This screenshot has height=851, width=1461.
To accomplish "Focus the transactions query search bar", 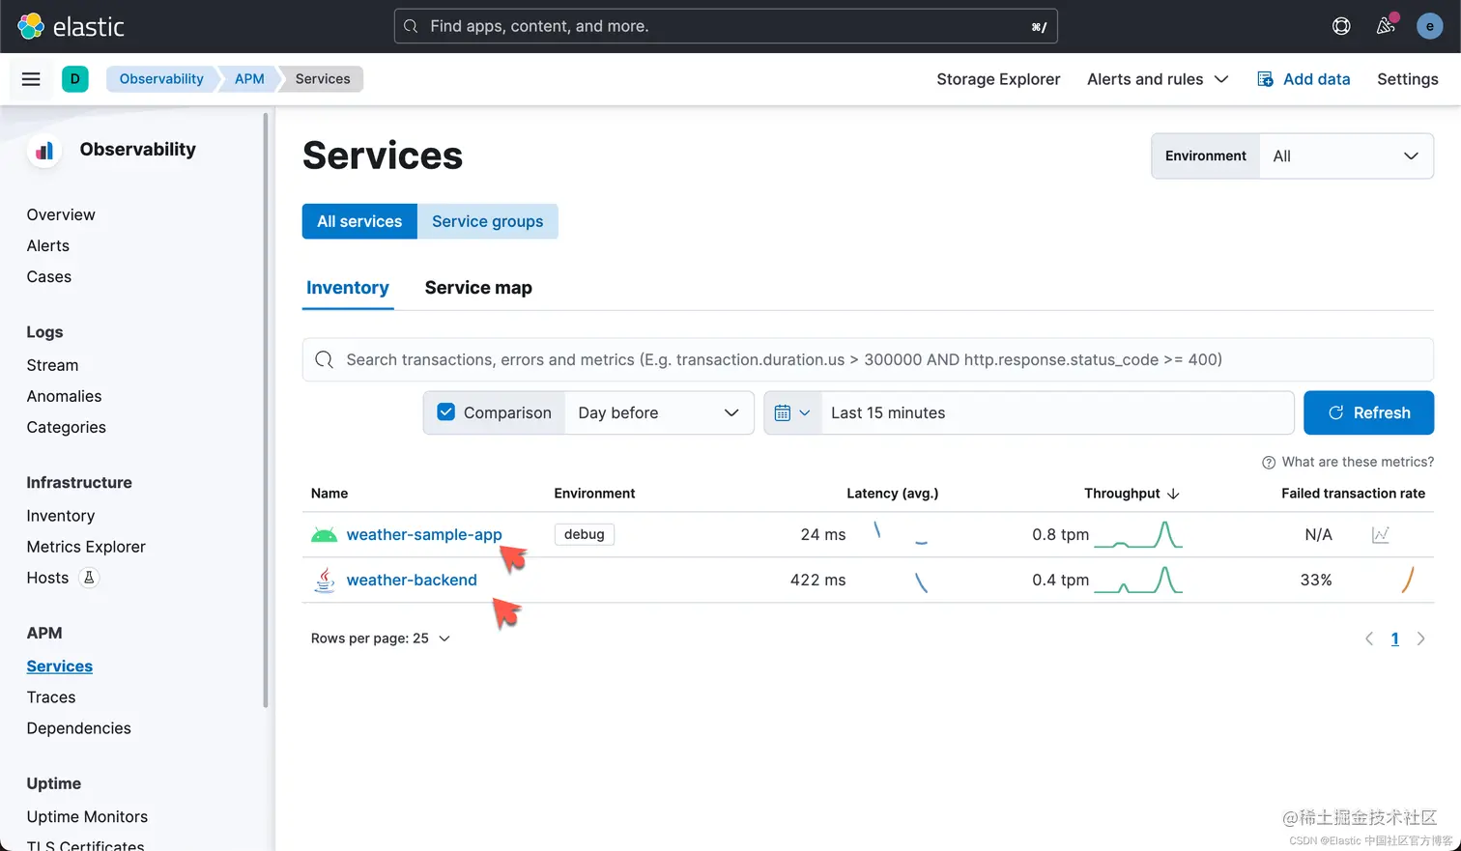I will point(868,359).
